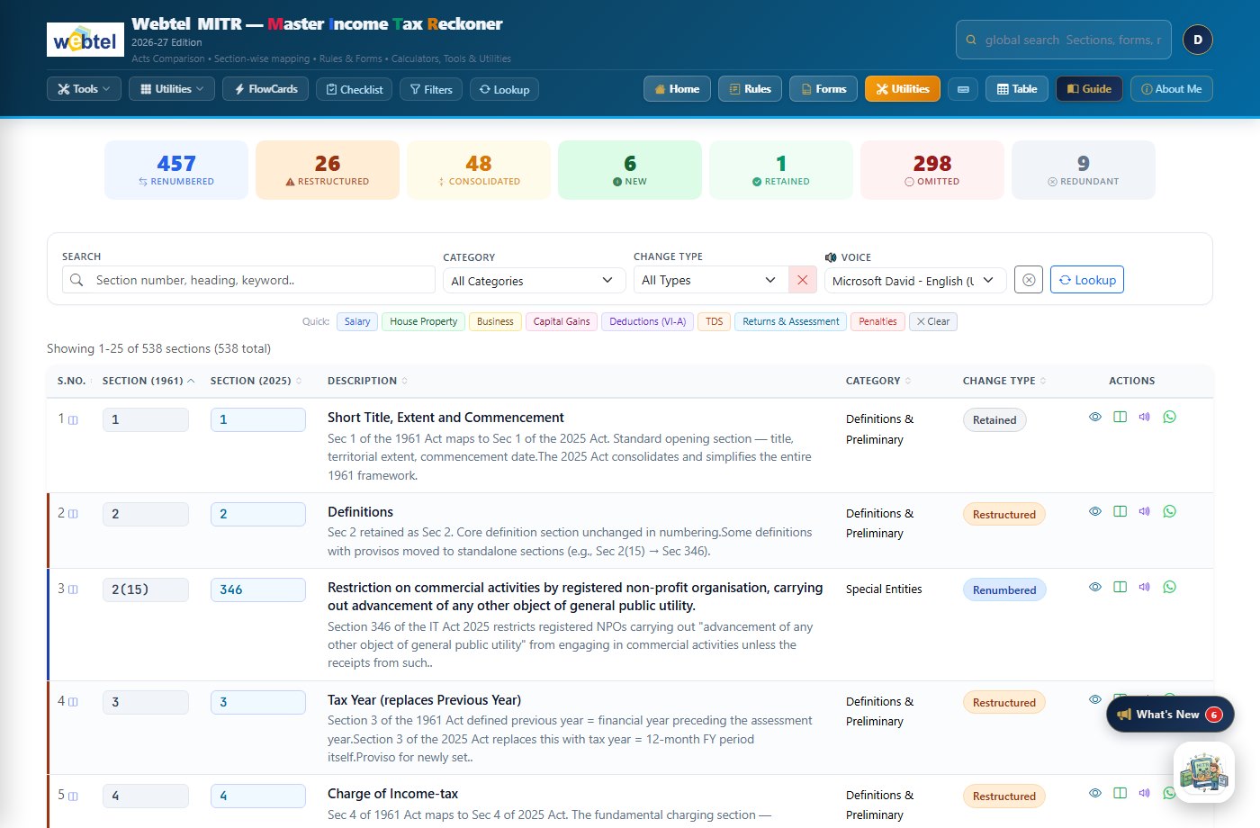Go to the Home tab
The width and height of the screenshot is (1260, 828).
click(x=677, y=89)
